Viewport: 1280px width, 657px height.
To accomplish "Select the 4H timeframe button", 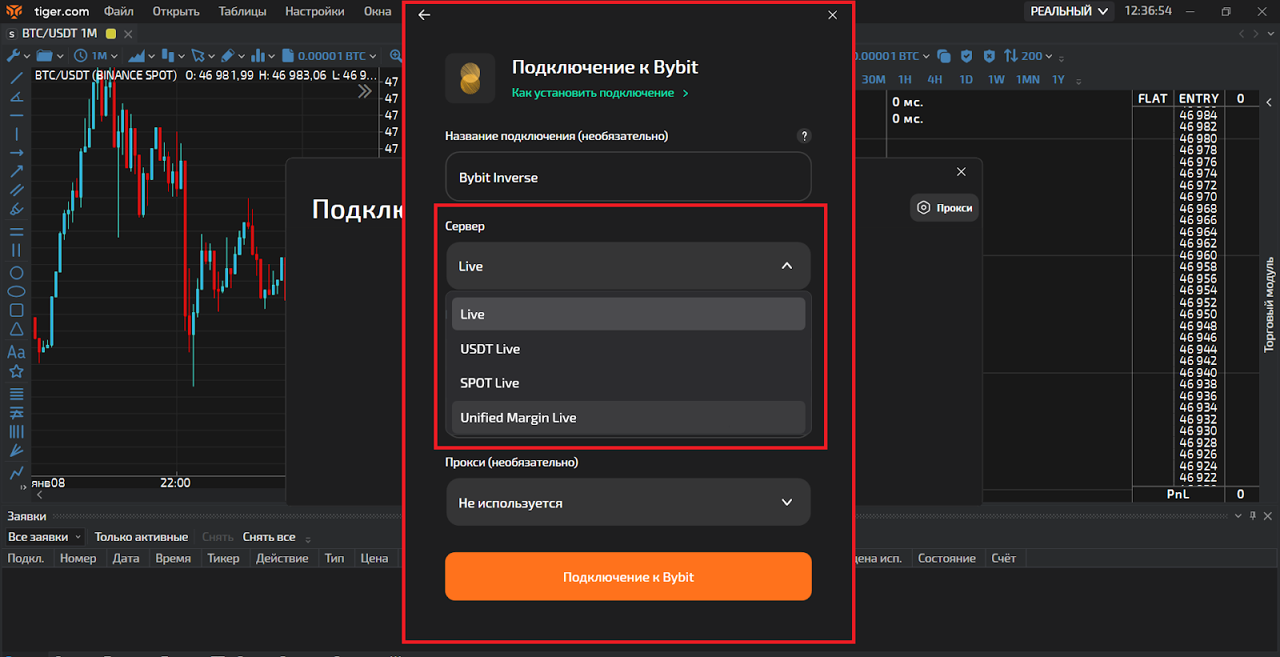I will (934, 79).
